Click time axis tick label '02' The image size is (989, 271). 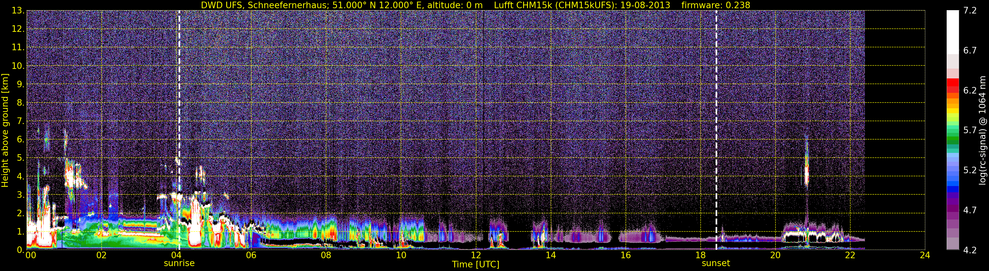(101, 255)
